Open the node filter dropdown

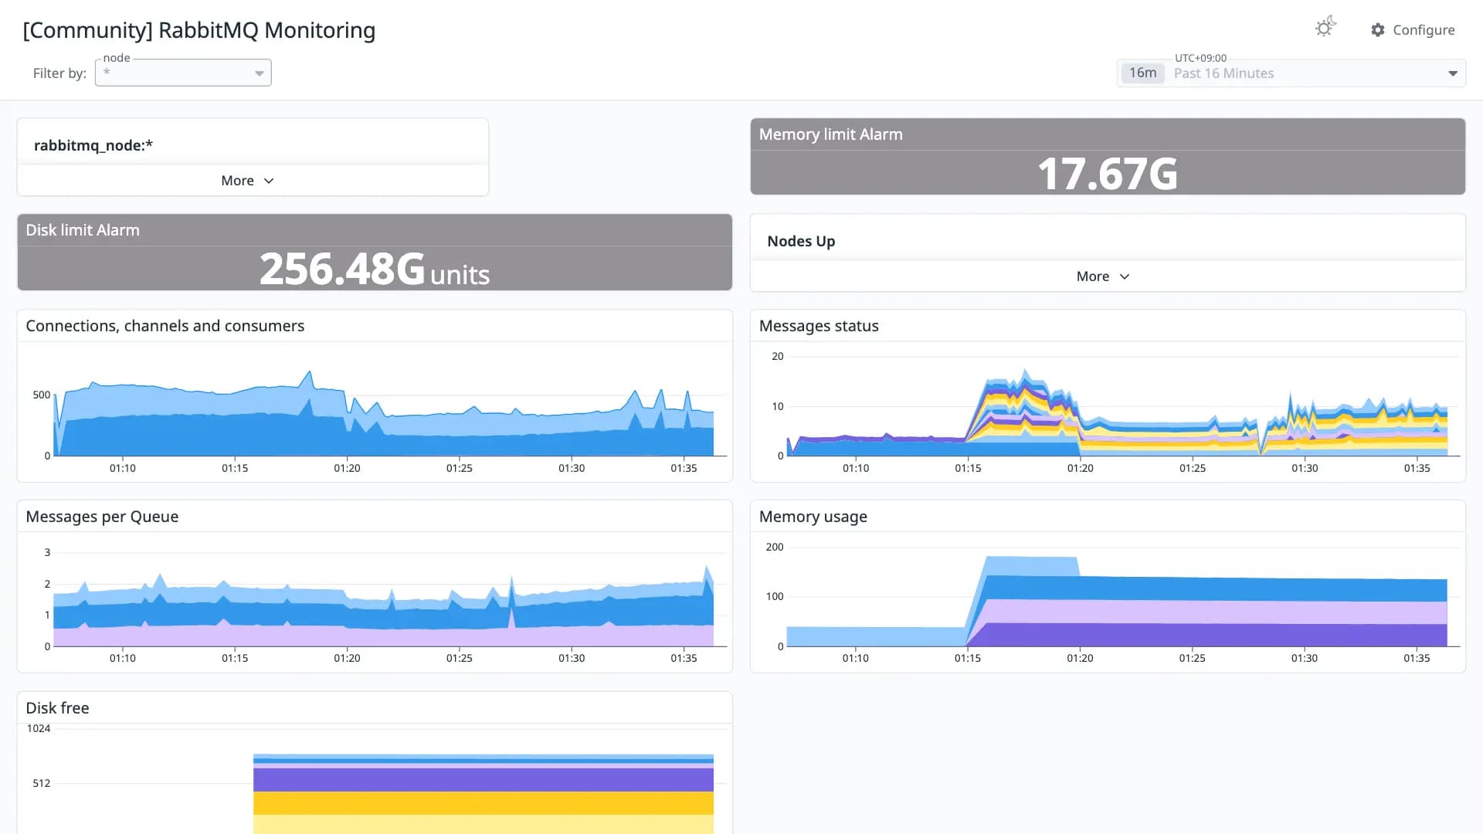[183, 73]
